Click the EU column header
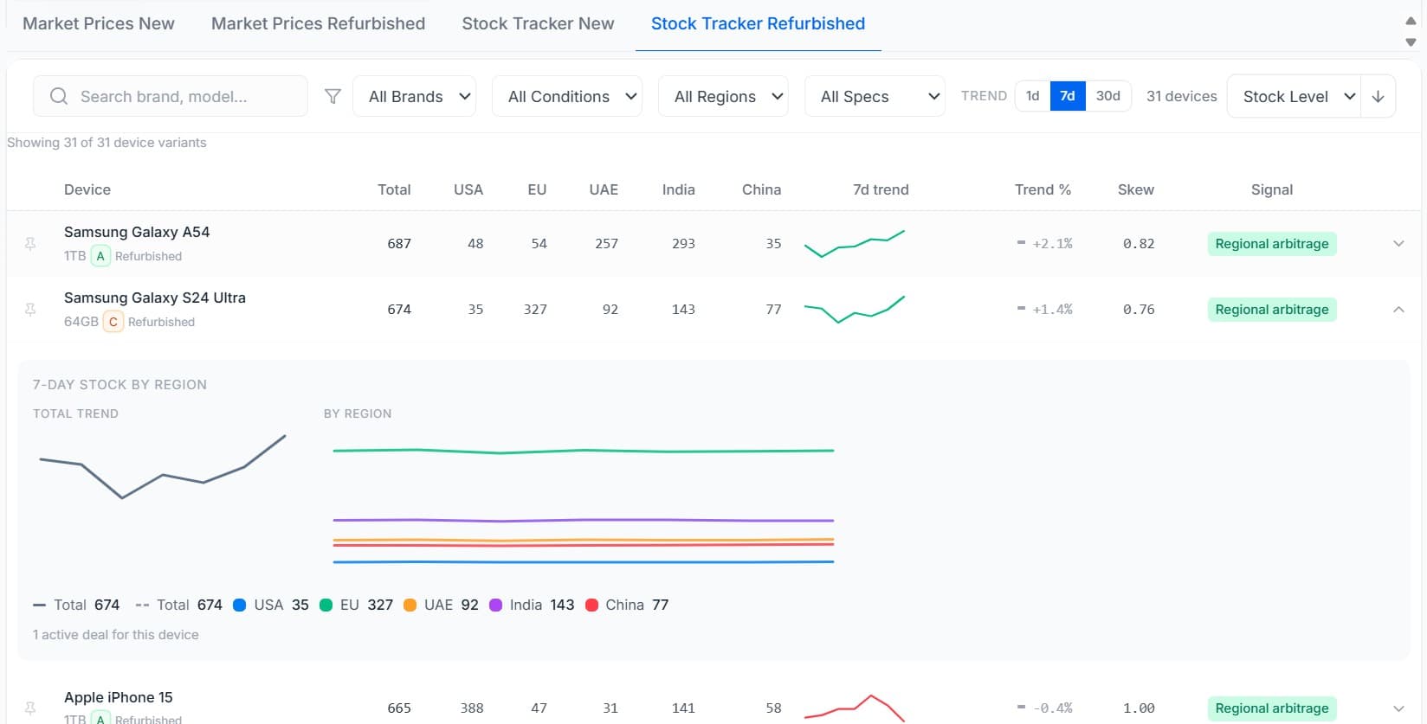 [537, 189]
